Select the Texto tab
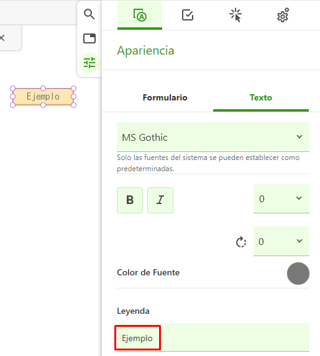 pyautogui.click(x=261, y=97)
